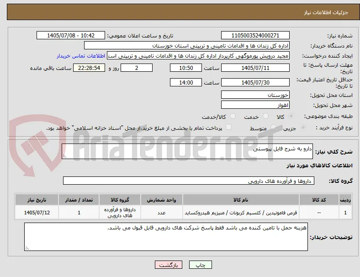
Task: Click the delivery city field اهواز
Action: click(255, 105)
